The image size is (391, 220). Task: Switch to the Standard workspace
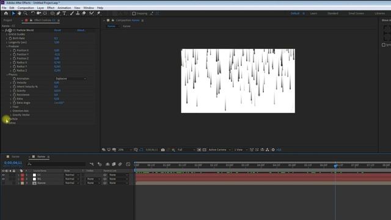click(333, 13)
